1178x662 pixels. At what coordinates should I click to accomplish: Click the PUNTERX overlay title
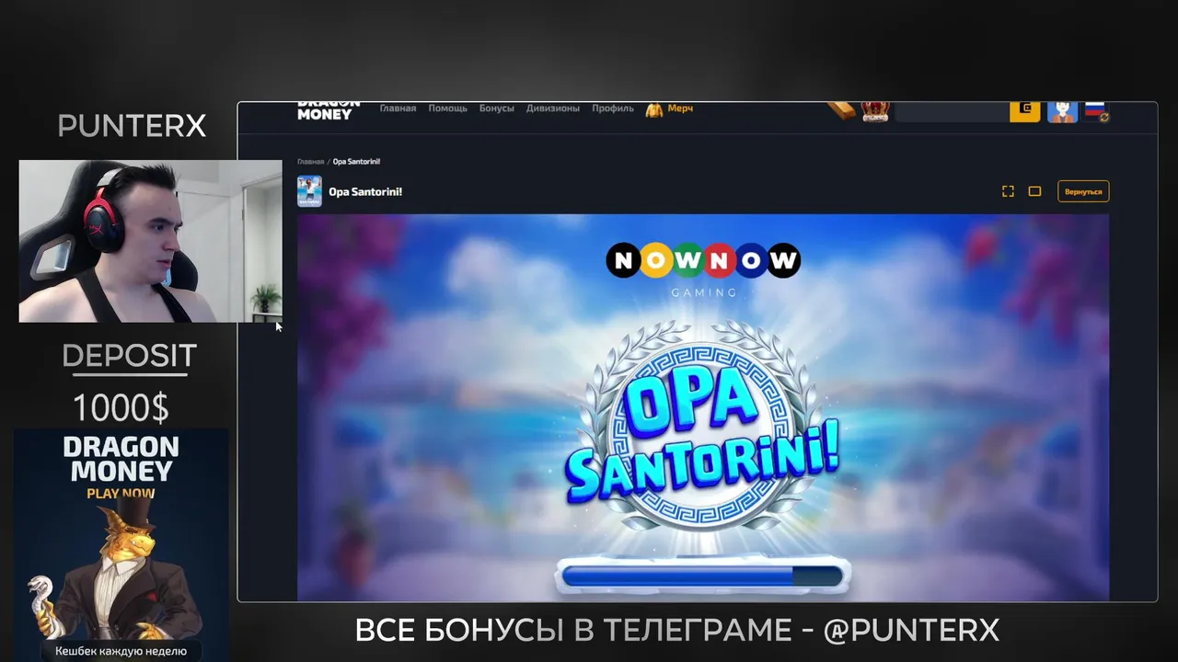[132, 127]
